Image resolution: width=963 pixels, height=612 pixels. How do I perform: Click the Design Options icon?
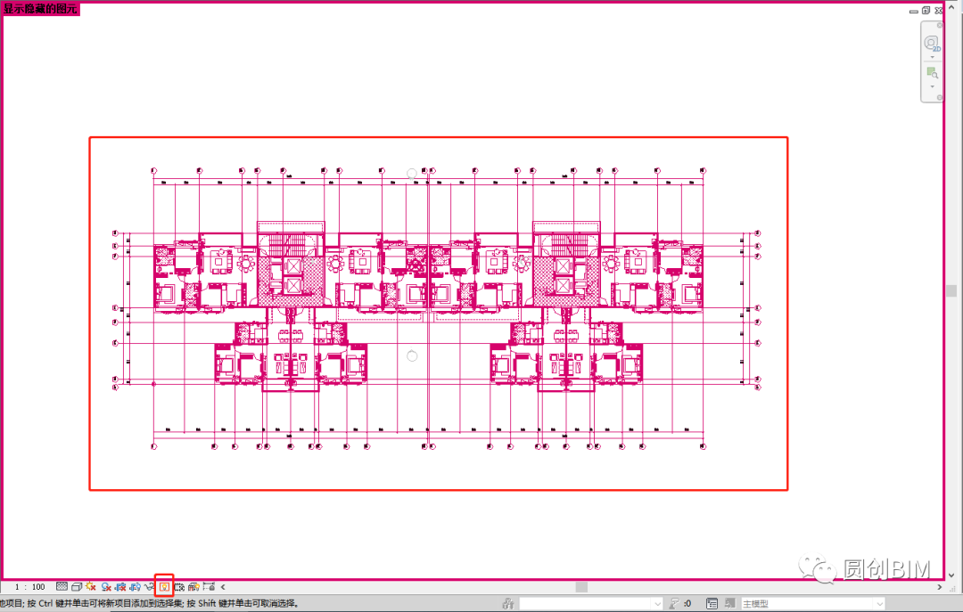(x=712, y=604)
